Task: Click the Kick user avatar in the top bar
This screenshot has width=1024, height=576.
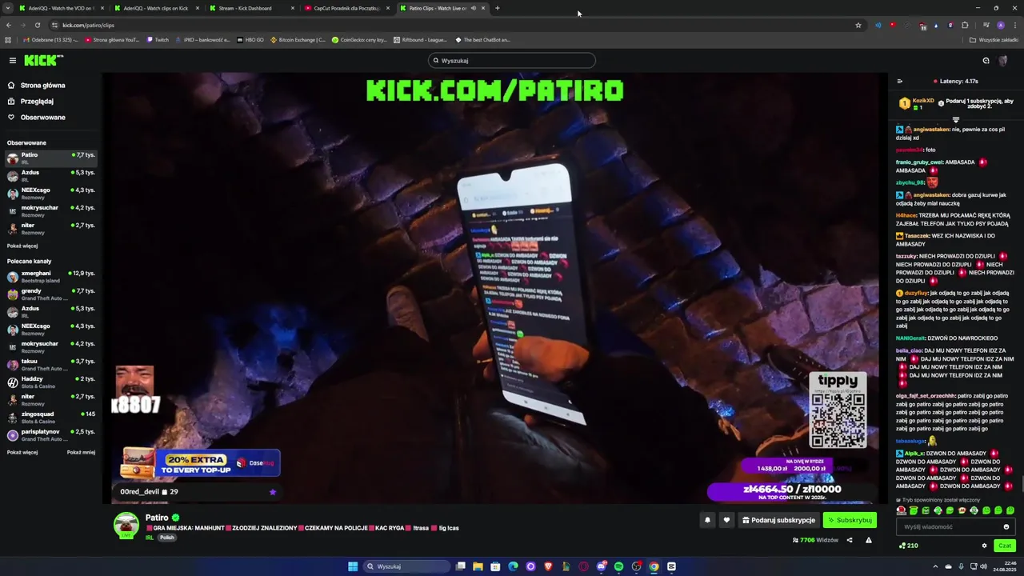Action: [1003, 61]
